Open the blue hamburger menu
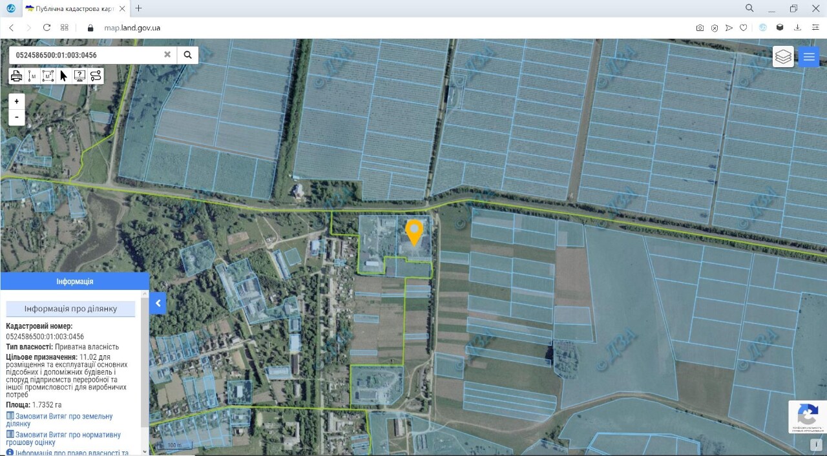The image size is (827, 456). click(x=809, y=57)
